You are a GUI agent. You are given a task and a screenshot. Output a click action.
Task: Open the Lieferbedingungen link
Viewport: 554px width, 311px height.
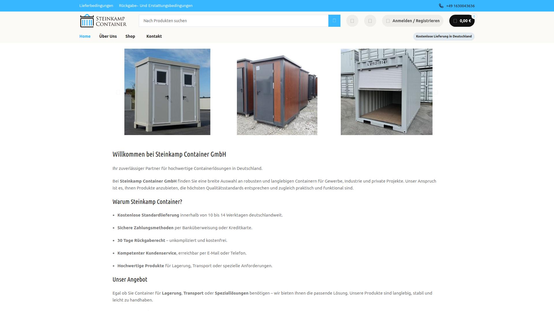[x=96, y=6]
